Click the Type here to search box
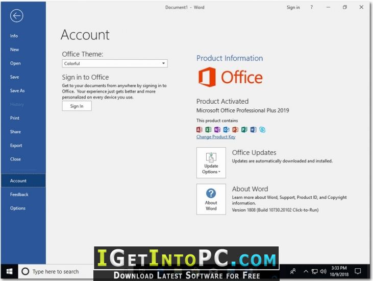This screenshot has height=281, width=373. pos(56,271)
